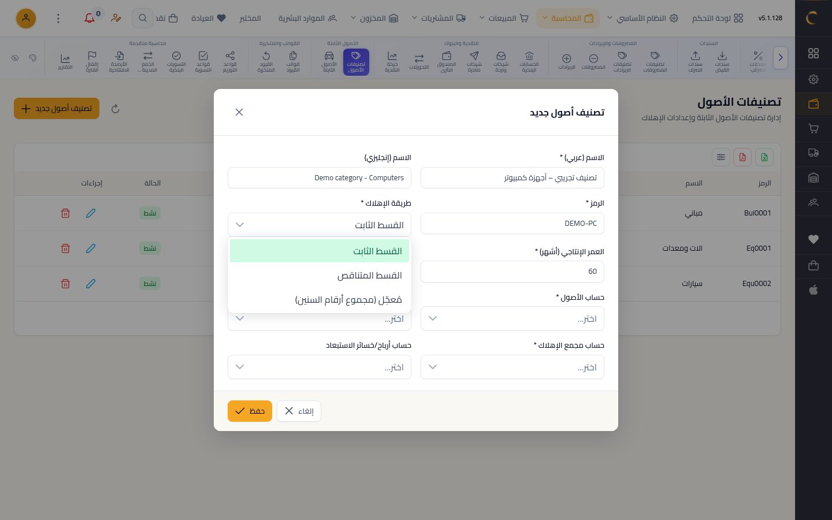Edit the مباني category row
832x520 pixels.
coord(91,213)
